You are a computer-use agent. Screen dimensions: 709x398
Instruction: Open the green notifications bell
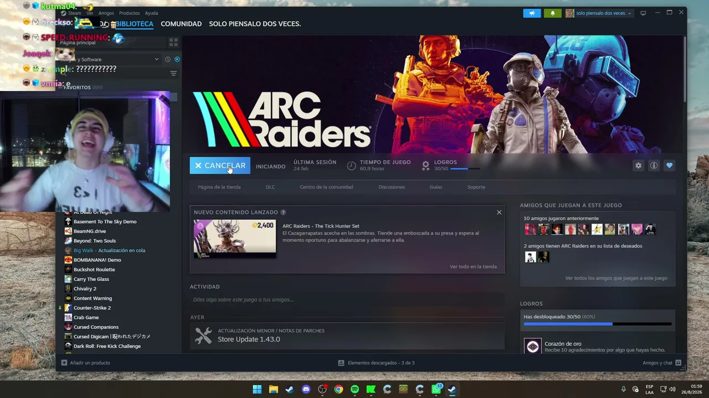coord(552,13)
